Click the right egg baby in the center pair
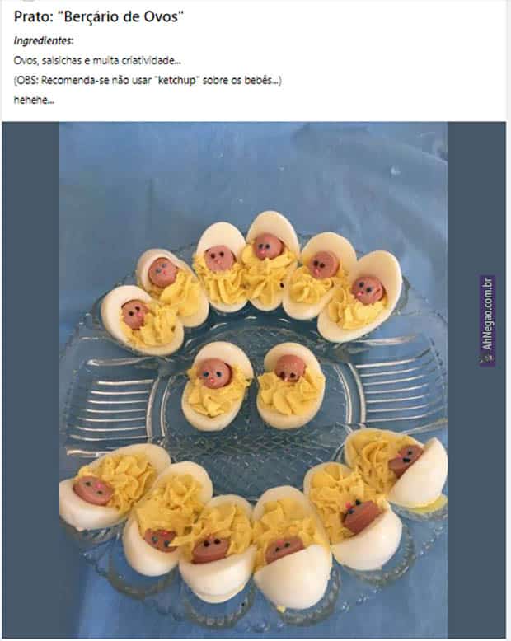Viewport: 511px width, 641px height. (291, 386)
